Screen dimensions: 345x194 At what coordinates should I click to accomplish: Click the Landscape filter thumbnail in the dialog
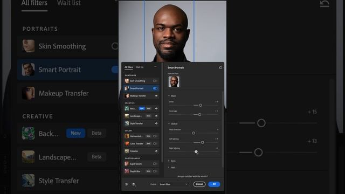[127, 116]
